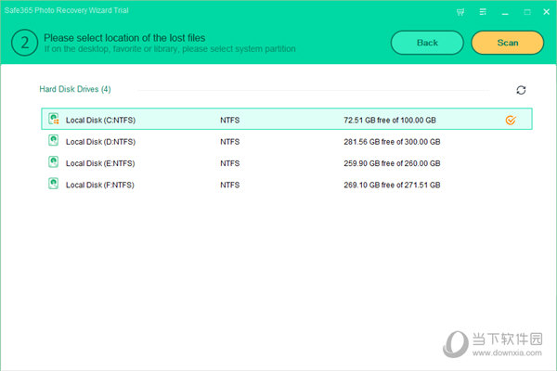This screenshot has width=557, height=371.
Task: Refresh the hard disk drives list
Action: point(521,90)
